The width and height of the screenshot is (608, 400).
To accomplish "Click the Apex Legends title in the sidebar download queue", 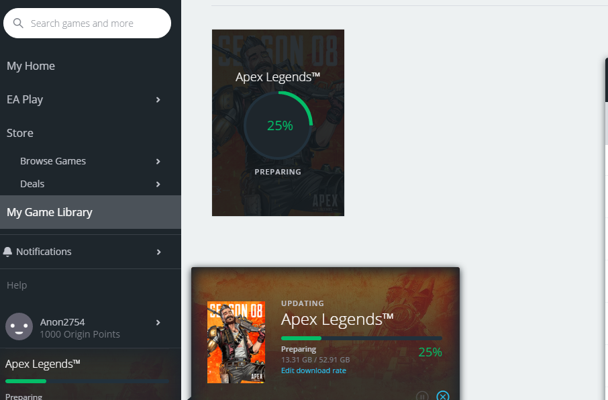I will tap(43, 364).
